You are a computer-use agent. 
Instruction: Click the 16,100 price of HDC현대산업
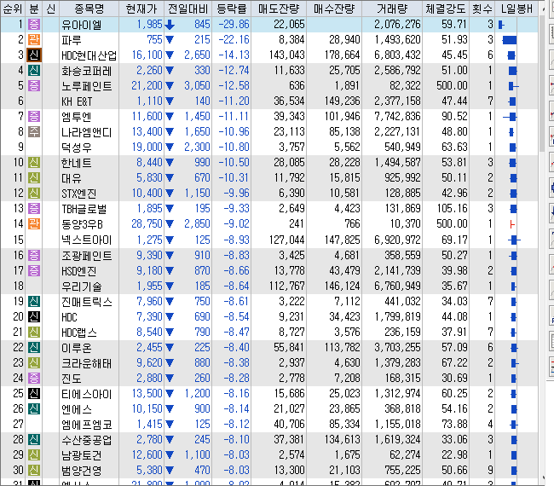click(x=147, y=55)
